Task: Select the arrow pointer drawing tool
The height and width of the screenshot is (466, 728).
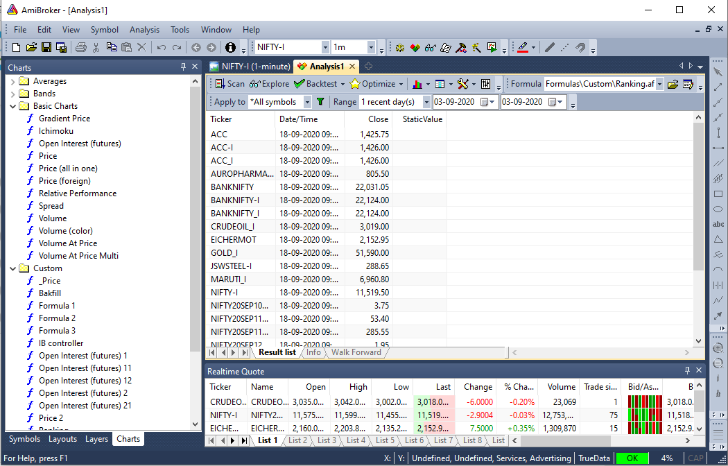Action: (718, 72)
